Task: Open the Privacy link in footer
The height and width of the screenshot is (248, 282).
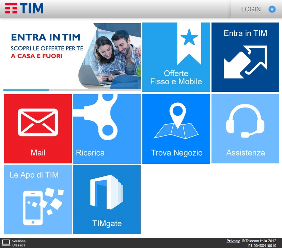Action: click(233, 241)
